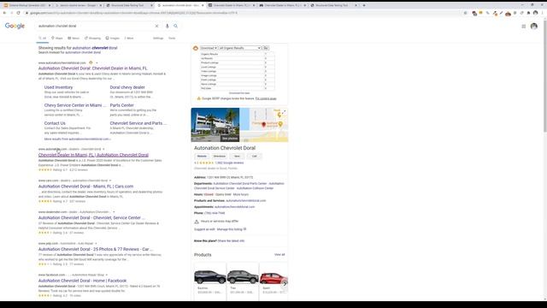Switch to the last Structured Data Testing Tool tab
The width and height of the screenshot is (547, 308).
click(334, 5)
